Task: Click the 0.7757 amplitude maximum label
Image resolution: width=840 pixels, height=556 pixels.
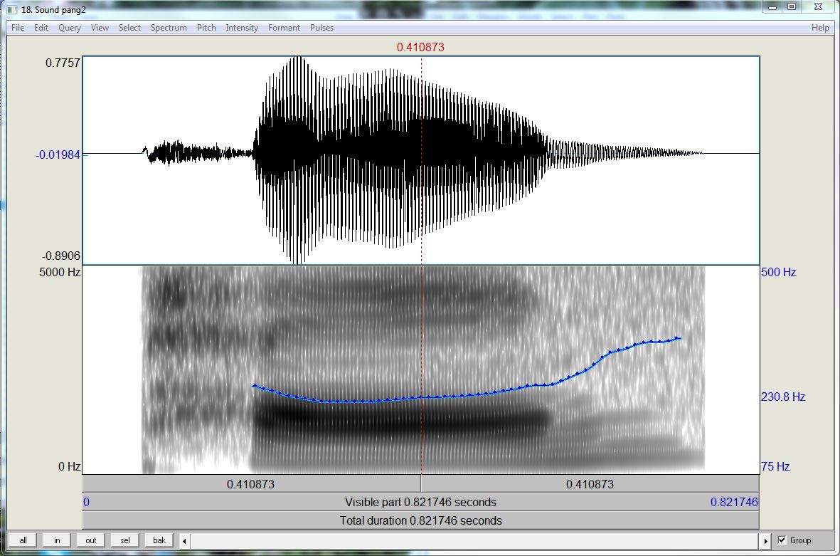Action: 63,63
